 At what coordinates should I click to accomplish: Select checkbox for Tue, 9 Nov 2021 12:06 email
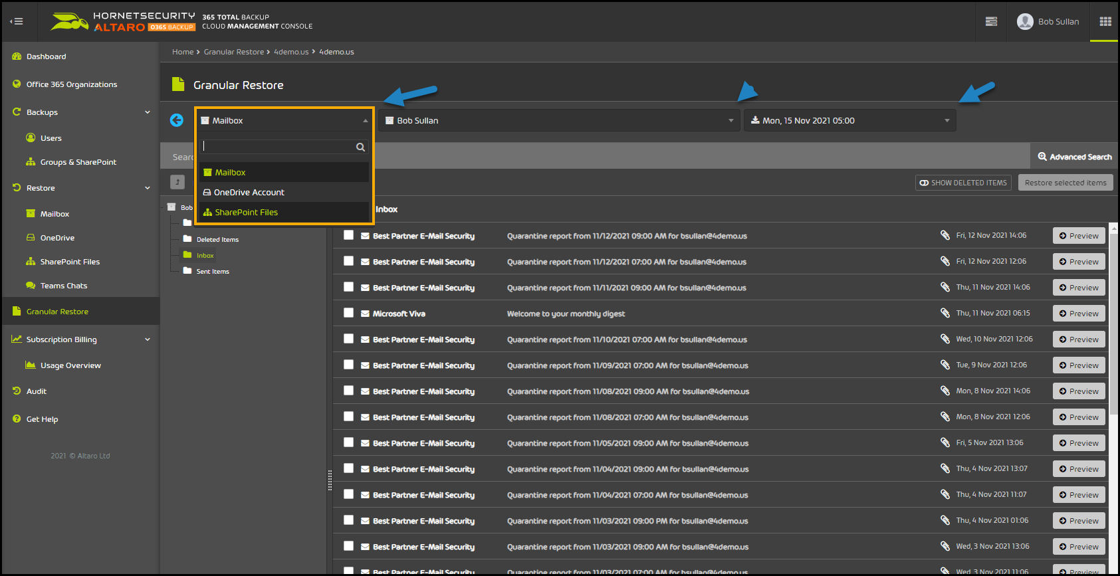(348, 365)
